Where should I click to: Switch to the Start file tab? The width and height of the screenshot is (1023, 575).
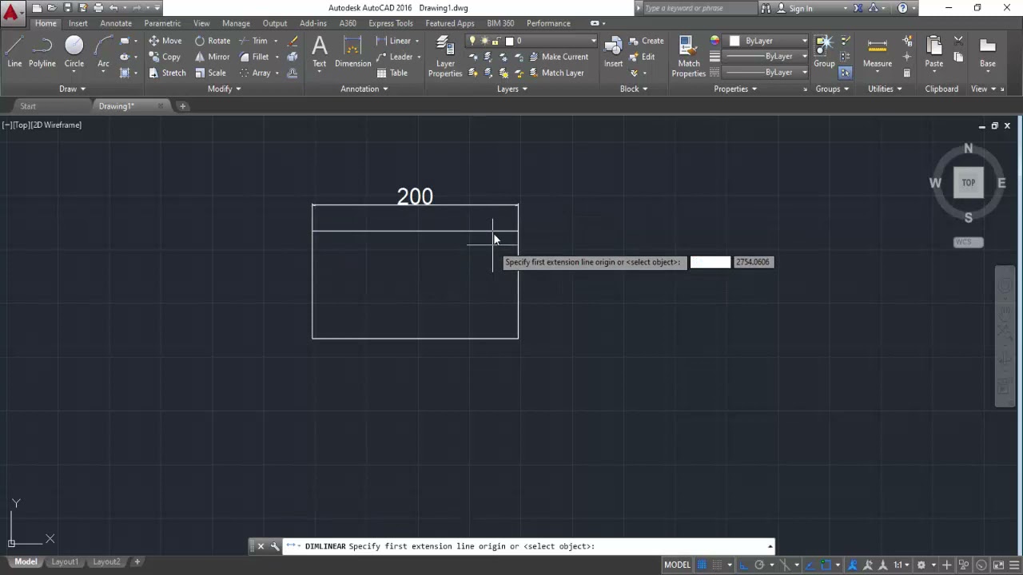tap(28, 106)
